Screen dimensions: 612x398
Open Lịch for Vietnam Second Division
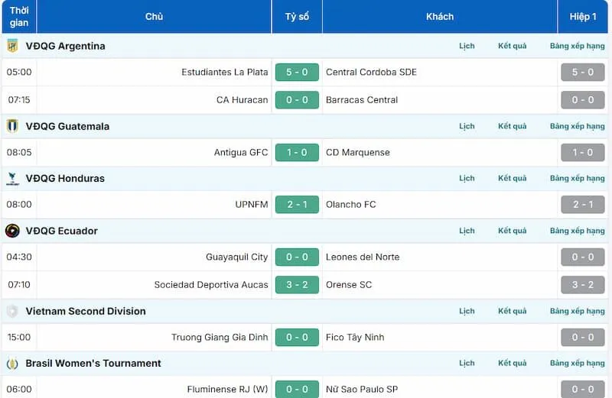467,311
